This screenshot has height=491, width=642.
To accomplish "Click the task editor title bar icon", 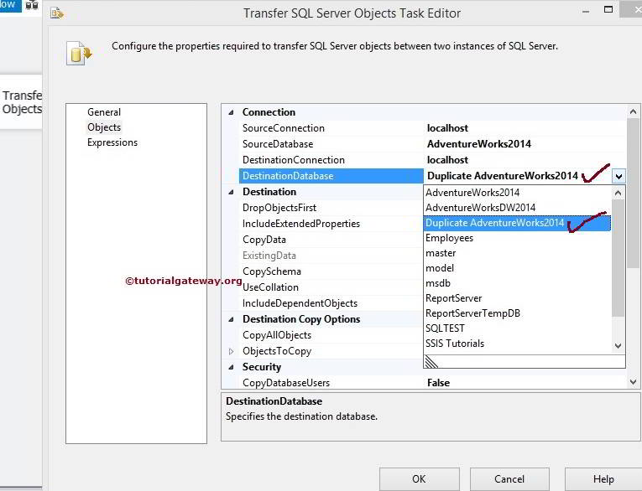I will 57,13.
